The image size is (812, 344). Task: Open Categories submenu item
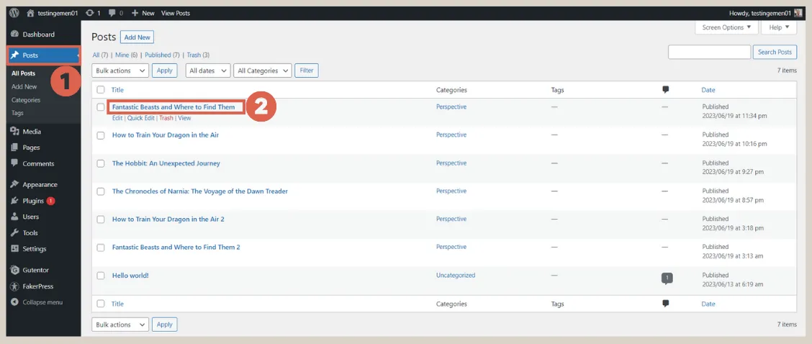coord(26,100)
